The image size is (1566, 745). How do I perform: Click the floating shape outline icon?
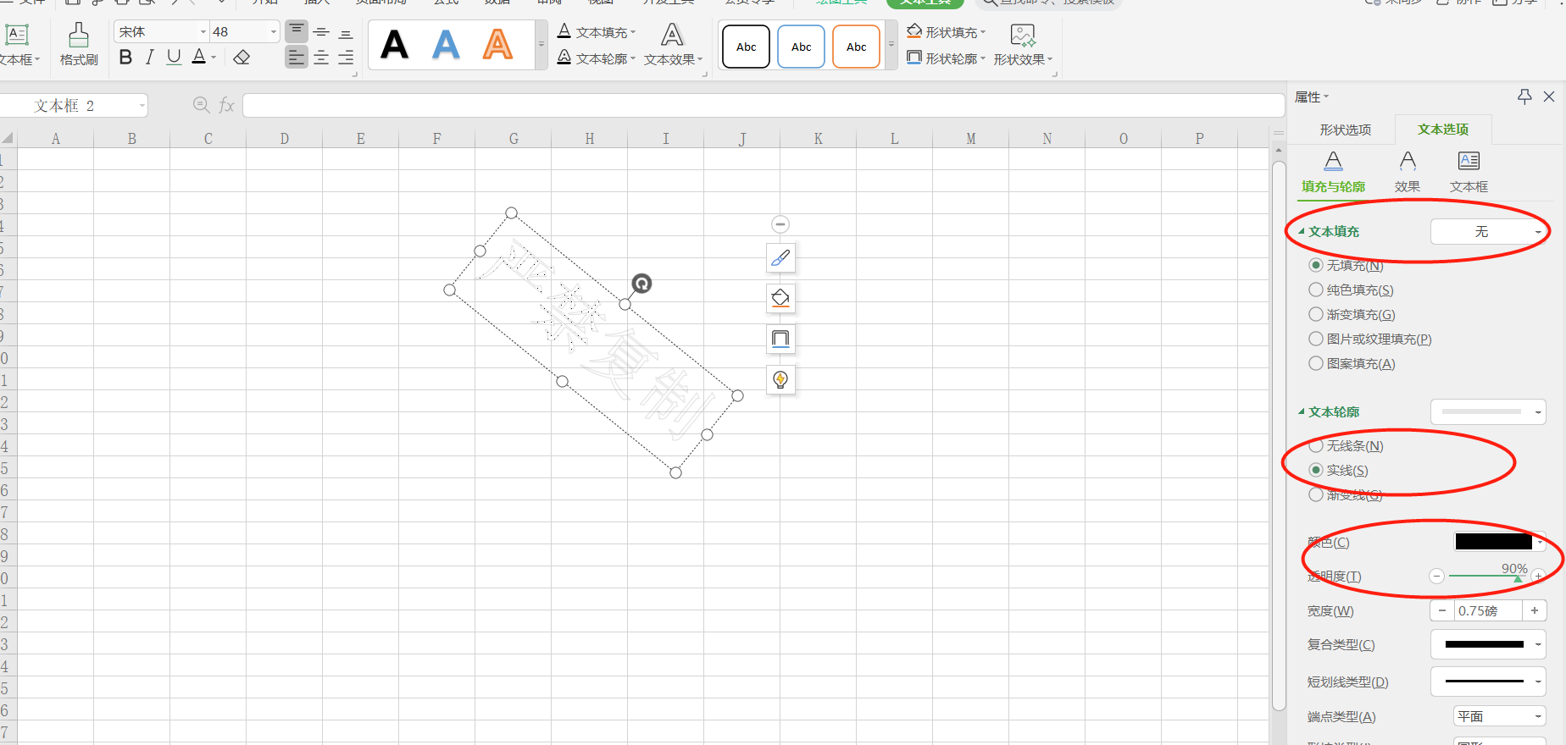click(x=780, y=339)
